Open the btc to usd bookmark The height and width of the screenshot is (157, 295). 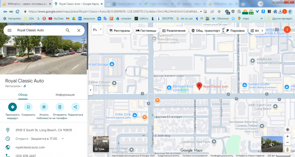click(x=184, y=18)
